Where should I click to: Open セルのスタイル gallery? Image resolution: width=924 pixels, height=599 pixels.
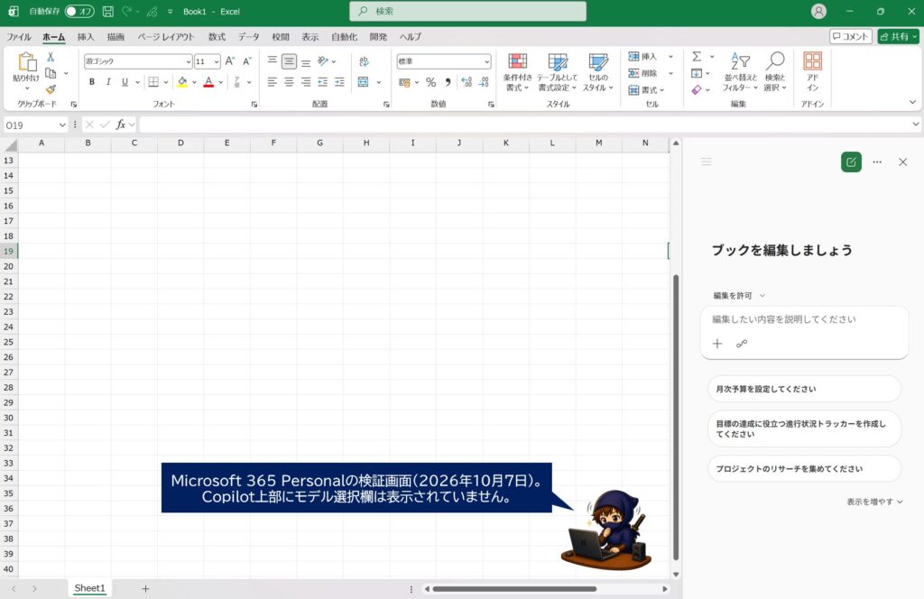[x=598, y=72]
